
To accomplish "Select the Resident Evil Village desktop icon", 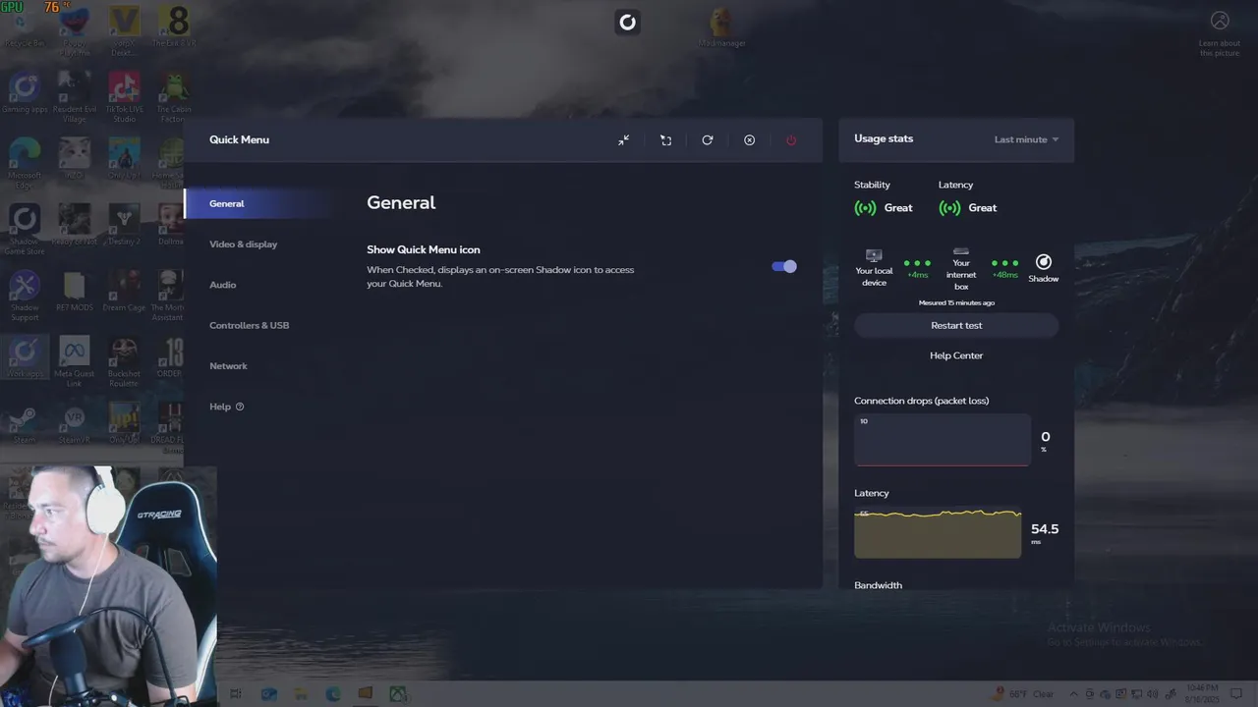I will pyautogui.click(x=74, y=96).
